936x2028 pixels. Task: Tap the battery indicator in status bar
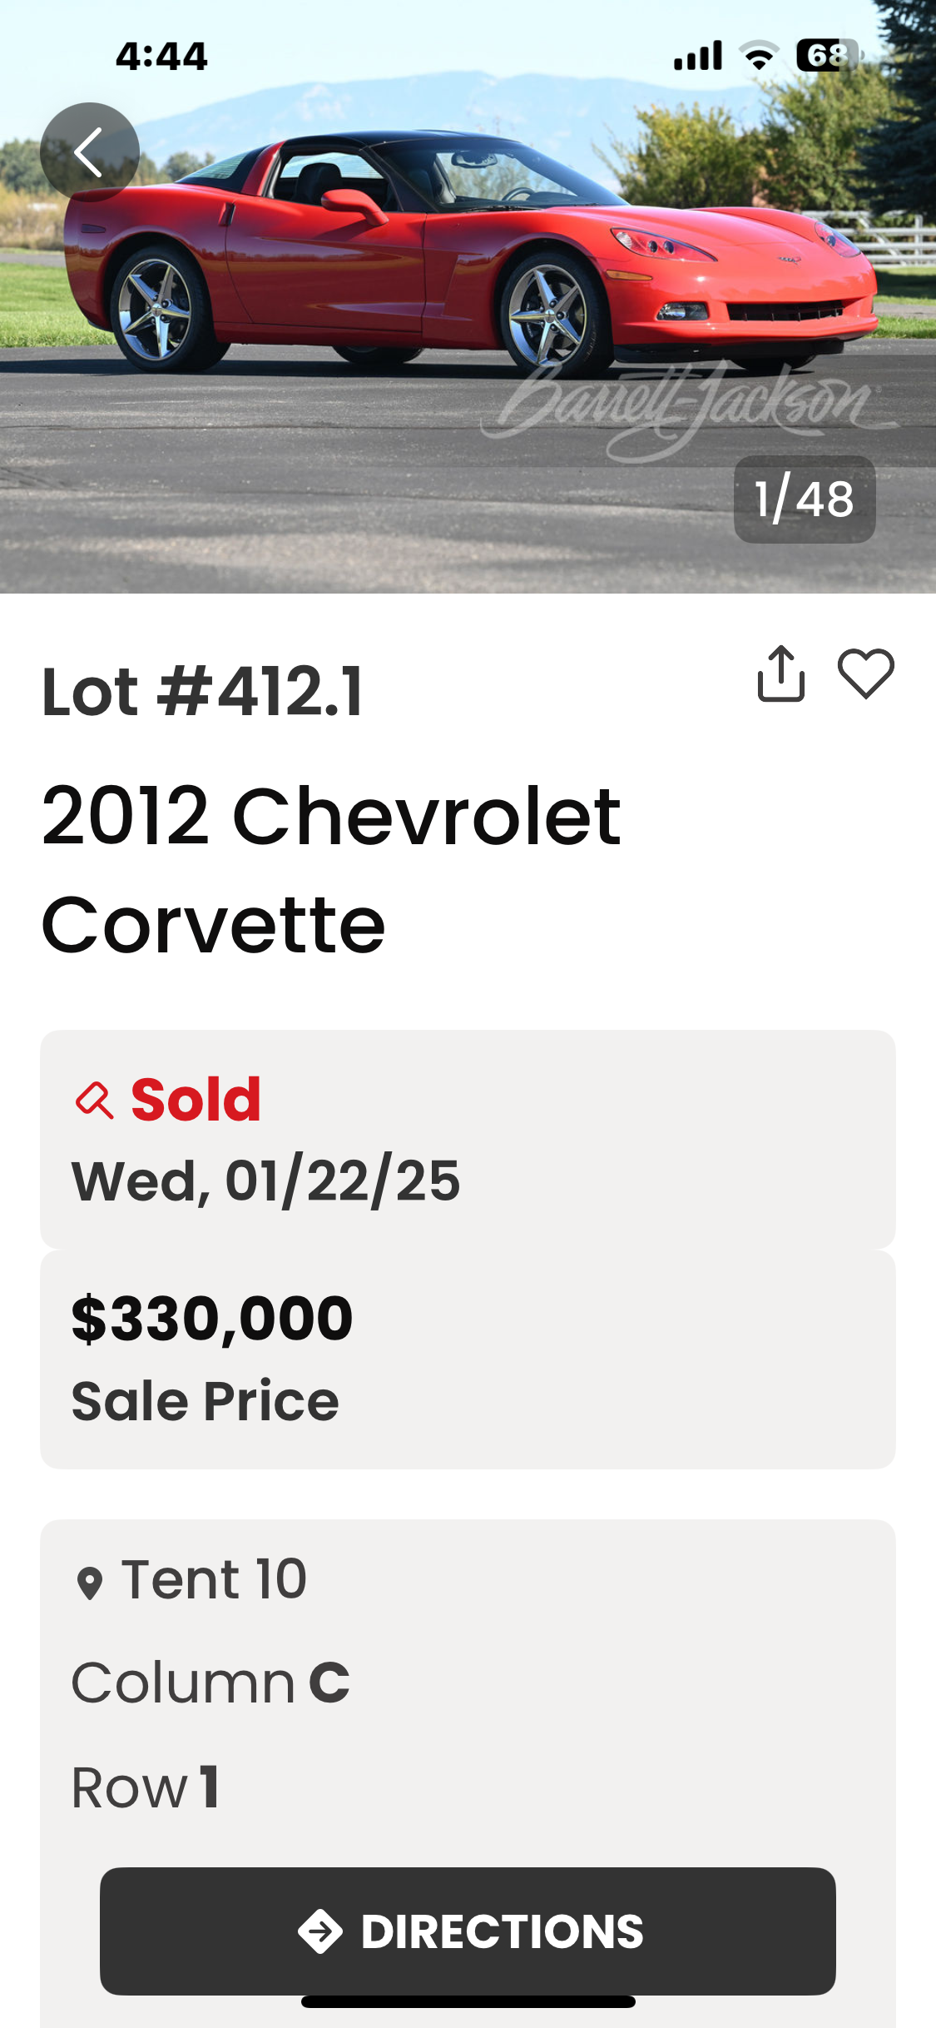(826, 56)
